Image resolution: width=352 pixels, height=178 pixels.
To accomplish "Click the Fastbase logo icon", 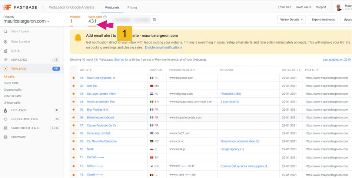I will (7, 7).
